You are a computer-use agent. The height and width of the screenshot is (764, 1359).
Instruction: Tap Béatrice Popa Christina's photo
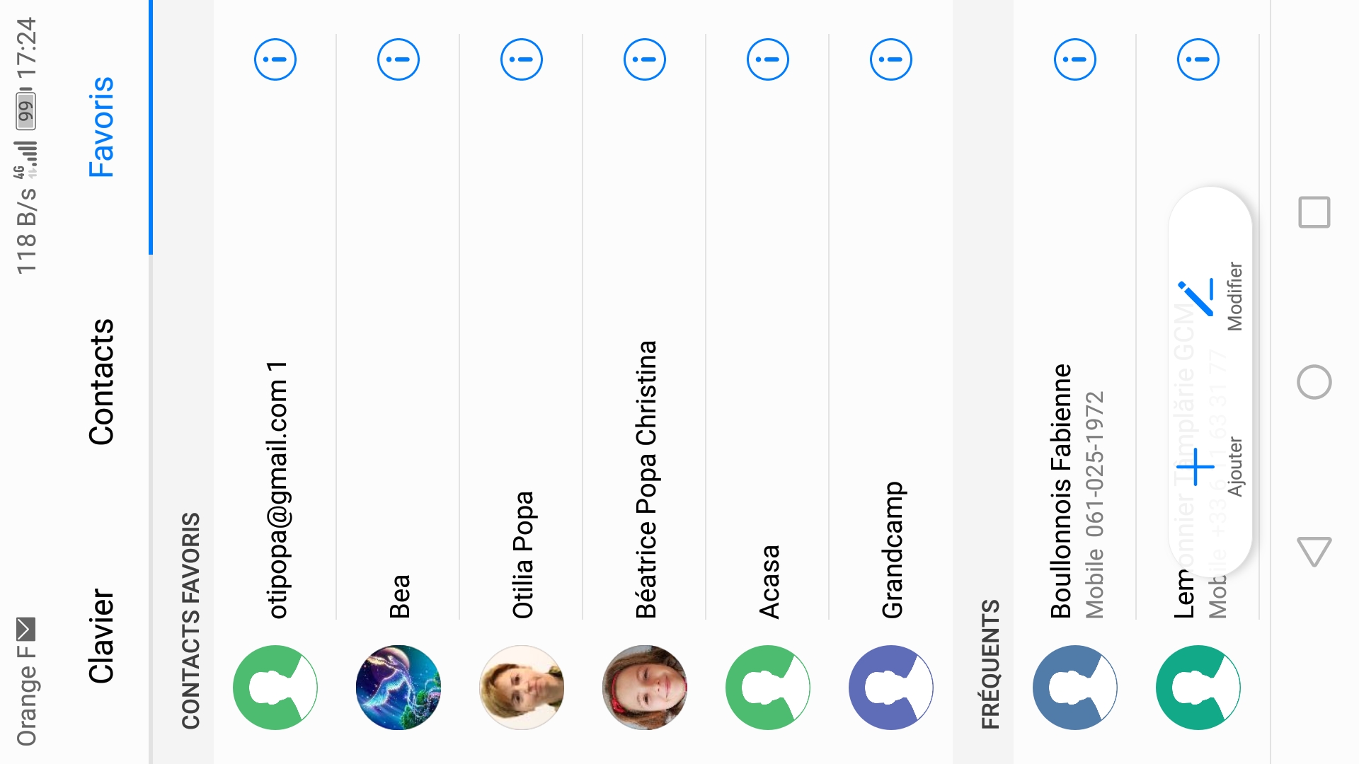(644, 687)
